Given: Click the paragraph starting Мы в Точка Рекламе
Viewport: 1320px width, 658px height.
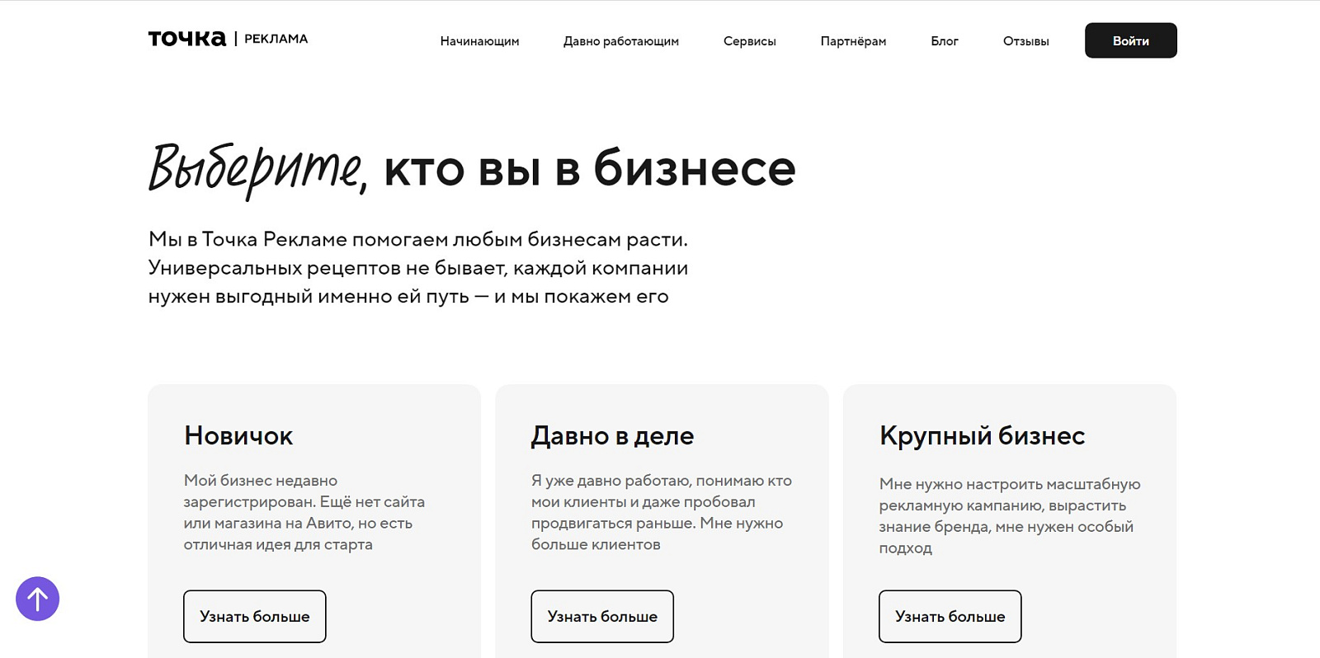Looking at the screenshot, I should pos(418,268).
